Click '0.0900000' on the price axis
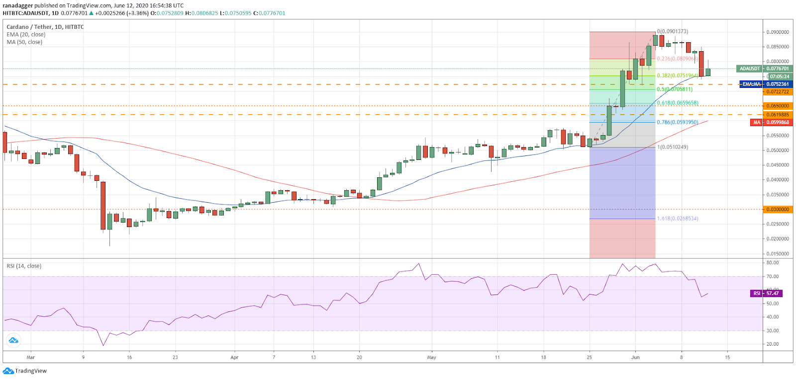The height and width of the screenshot is (379, 796). pos(778,32)
